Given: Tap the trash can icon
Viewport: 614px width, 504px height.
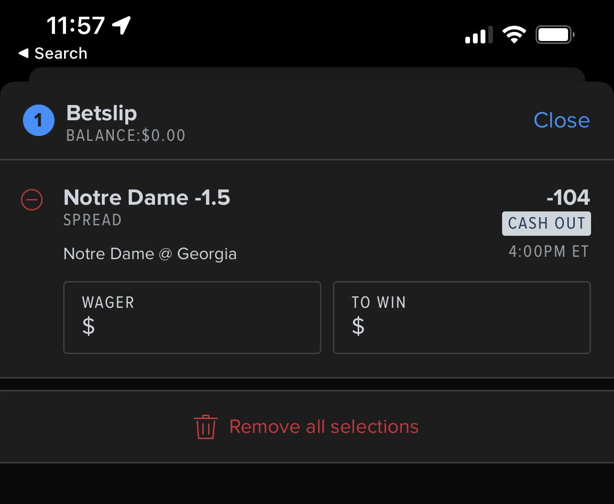Looking at the screenshot, I should tap(206, 427).
